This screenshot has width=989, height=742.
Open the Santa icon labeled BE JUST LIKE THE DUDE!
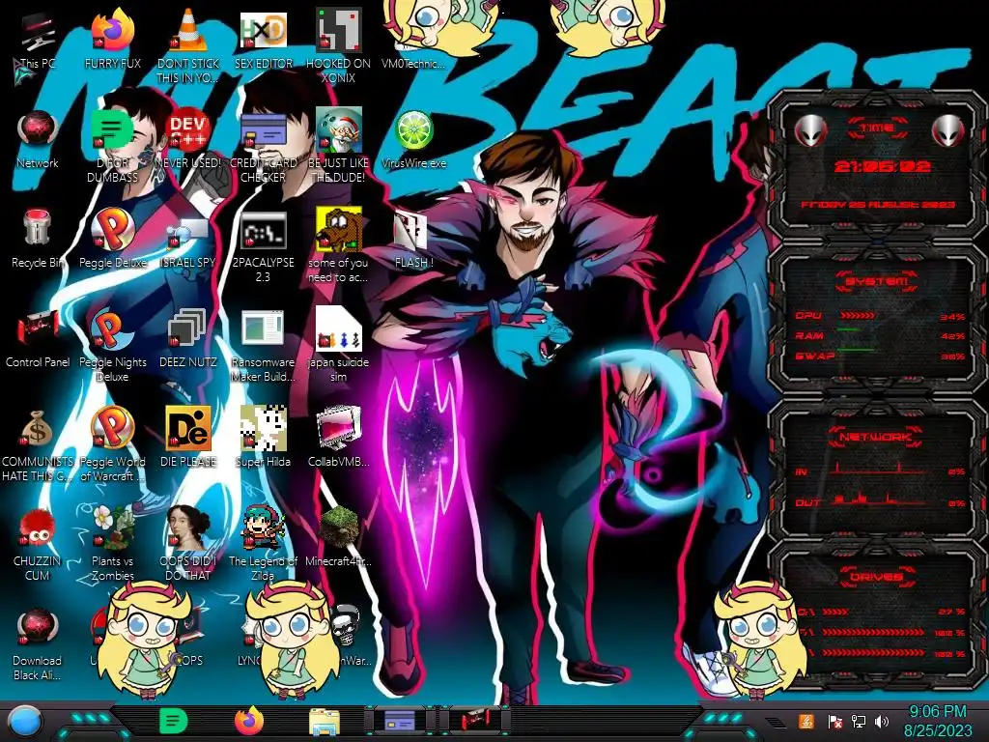pyautogui.click(x=339, y=145)
